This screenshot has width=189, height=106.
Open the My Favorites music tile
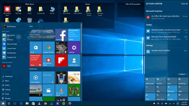48,77
